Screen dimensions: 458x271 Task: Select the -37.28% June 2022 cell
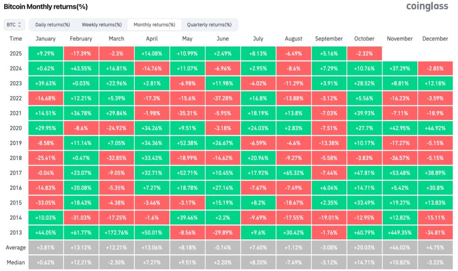(222, 98)
